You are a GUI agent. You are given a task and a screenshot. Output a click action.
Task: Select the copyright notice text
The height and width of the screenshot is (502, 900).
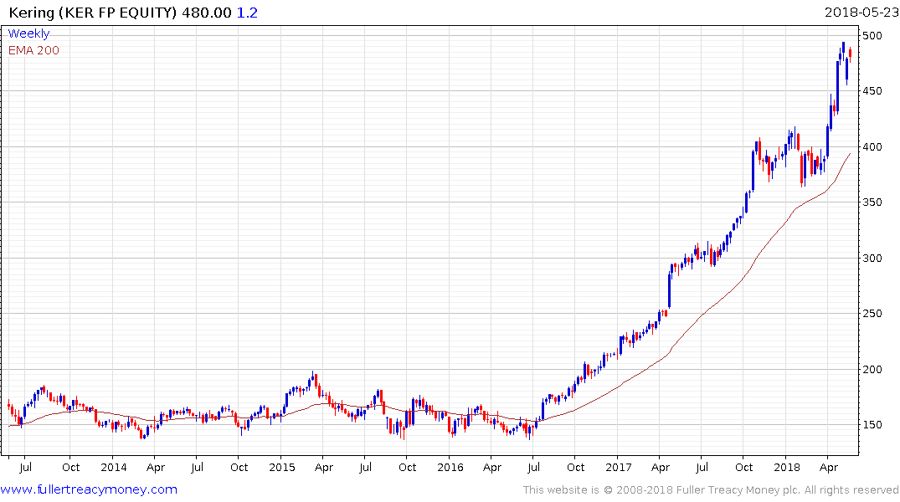pos(711,490)
